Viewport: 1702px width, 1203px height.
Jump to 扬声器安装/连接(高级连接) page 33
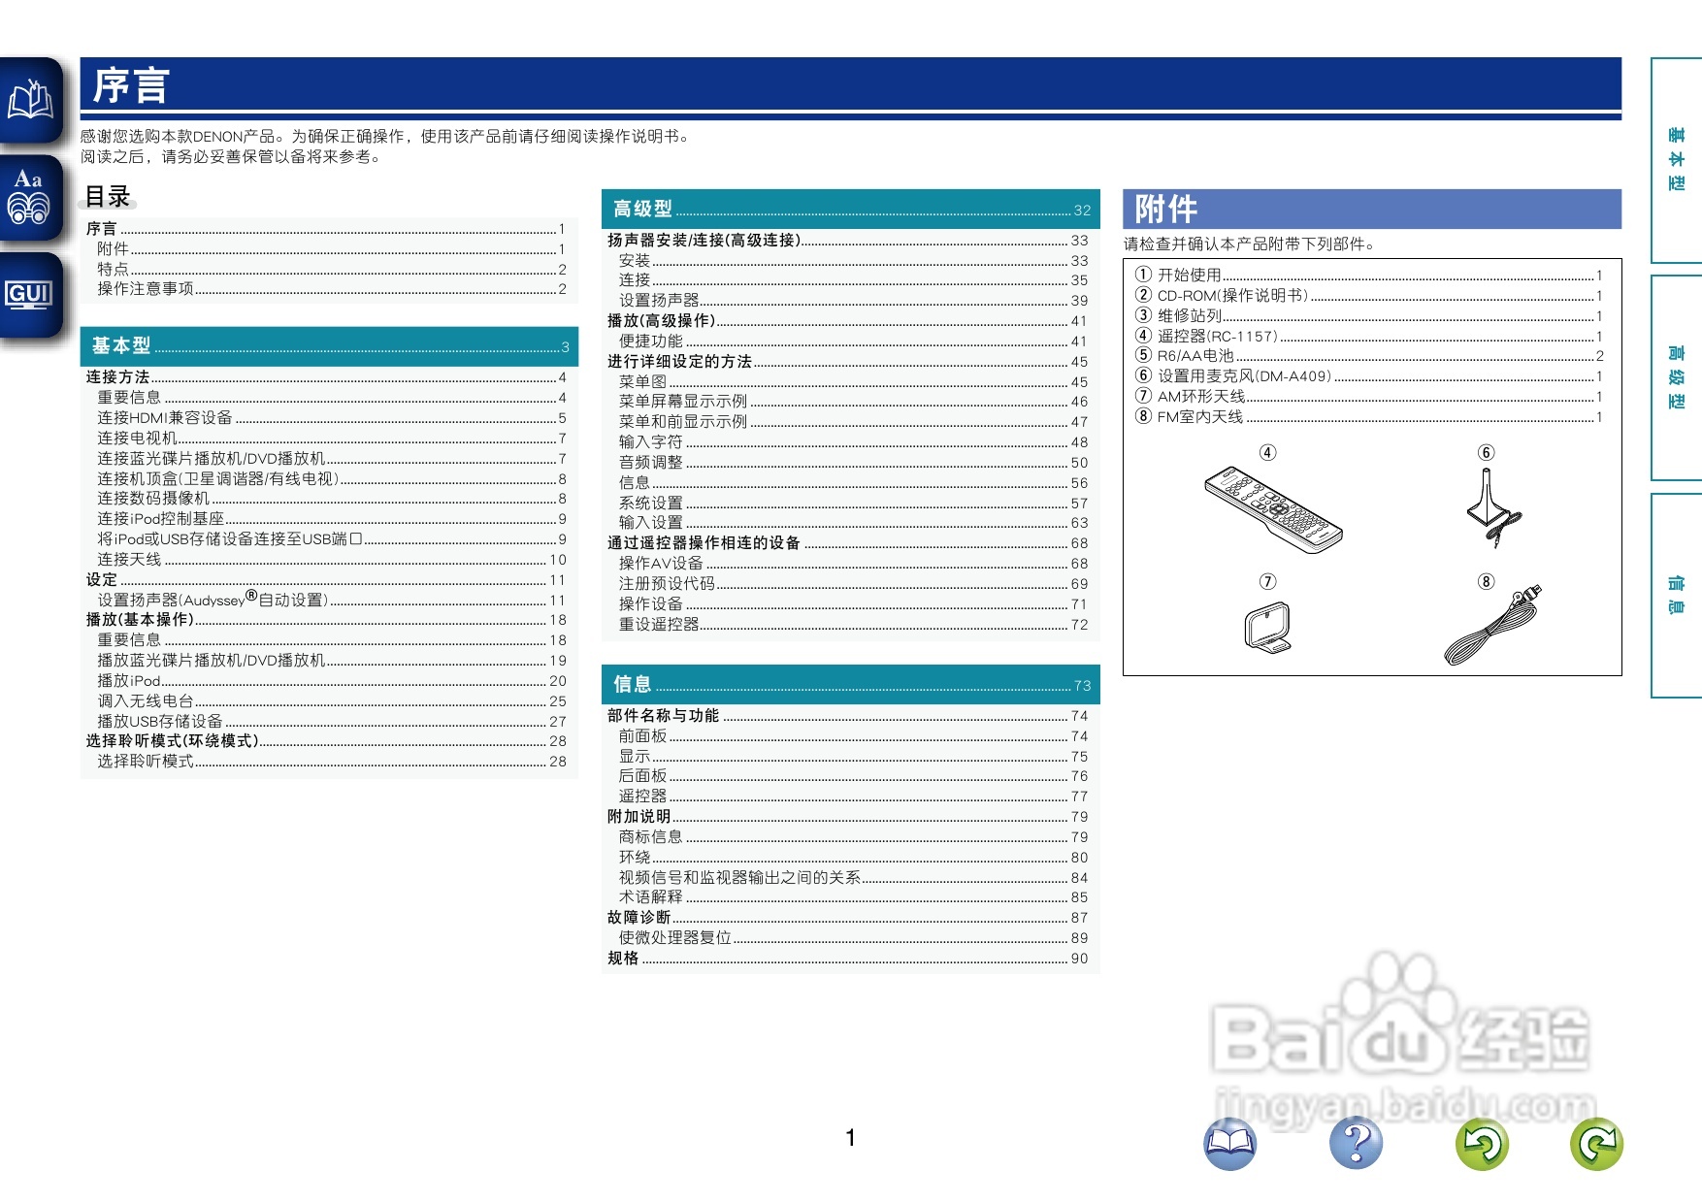tap(848, 241)
